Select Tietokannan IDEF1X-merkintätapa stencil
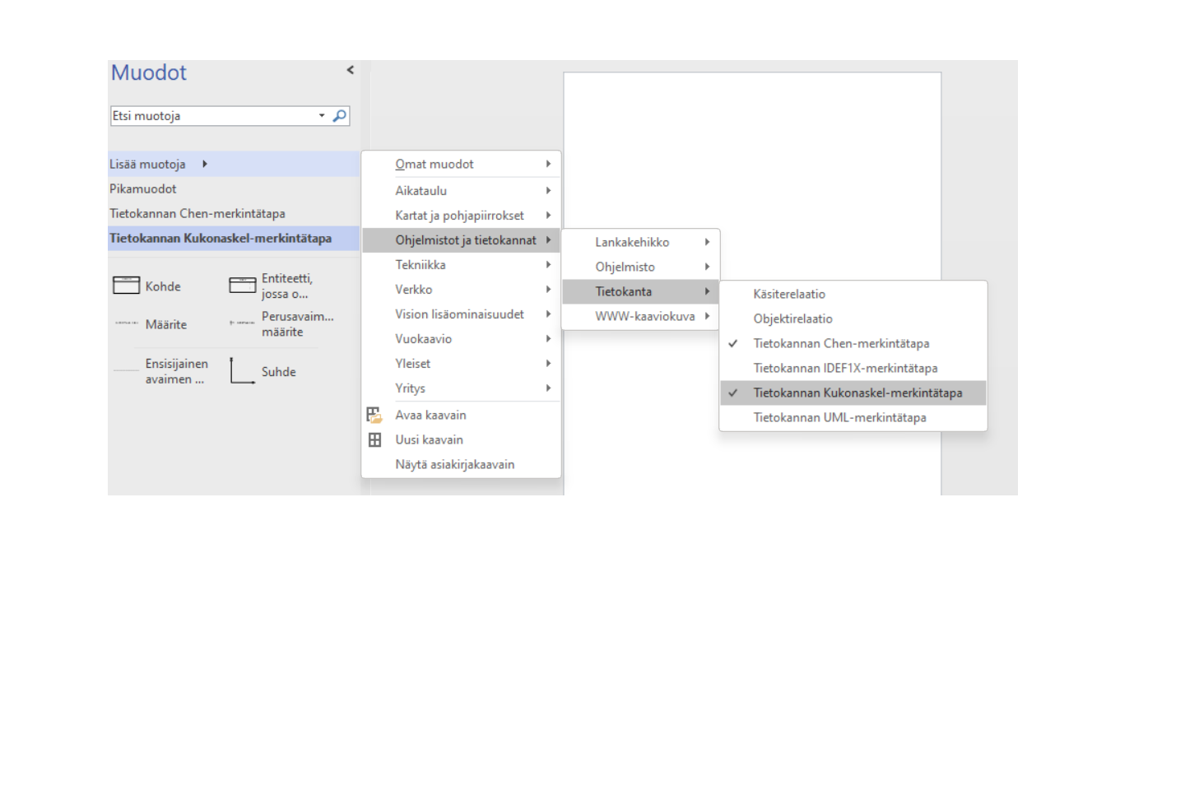Image resolution: width=1185 pixels, height=790 pixels. (845, 368)
